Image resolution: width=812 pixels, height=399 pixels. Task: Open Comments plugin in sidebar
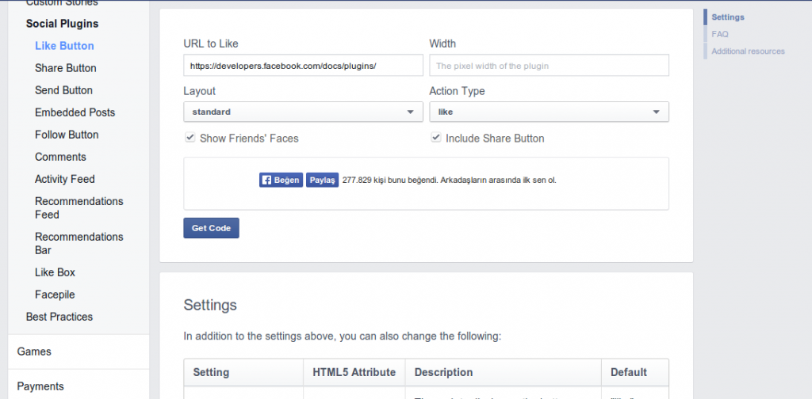pyautogui.click(x=60, y=157)
